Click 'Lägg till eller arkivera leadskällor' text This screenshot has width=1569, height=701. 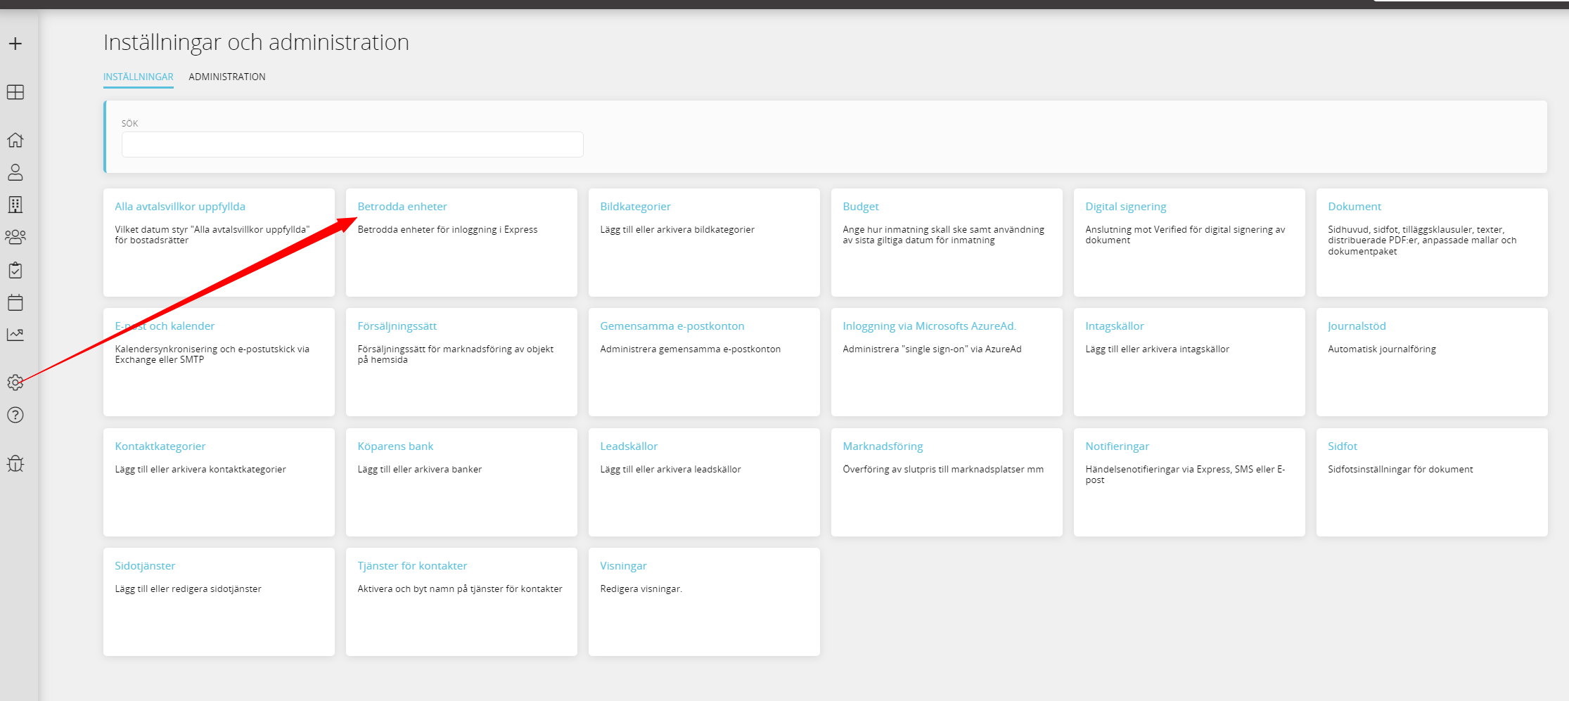tap(670, 470)
